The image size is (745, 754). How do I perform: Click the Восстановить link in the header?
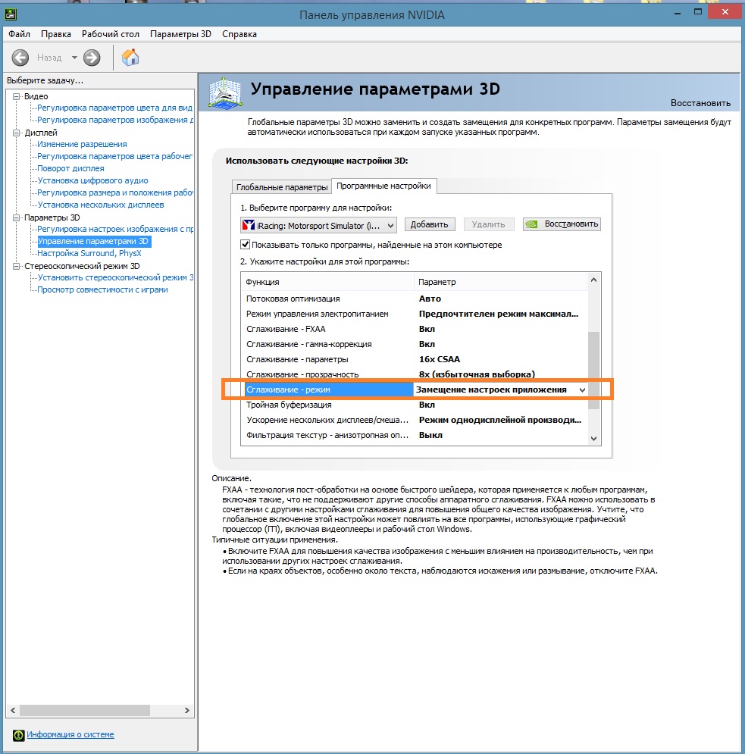point(700,103)
